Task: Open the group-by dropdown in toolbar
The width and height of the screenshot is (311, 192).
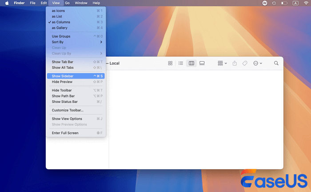Action: 222,64
